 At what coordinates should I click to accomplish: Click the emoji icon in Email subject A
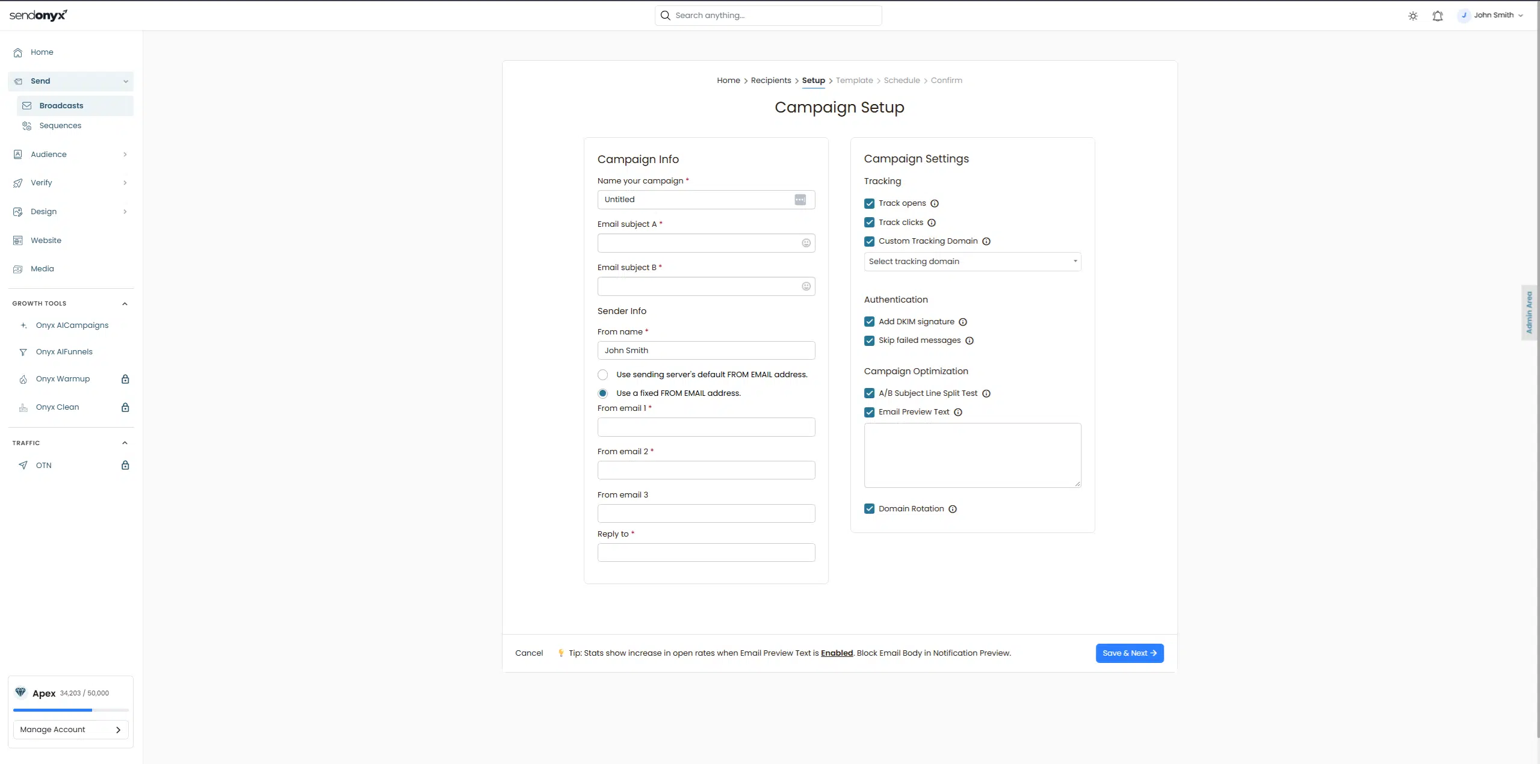click(806, 243)
